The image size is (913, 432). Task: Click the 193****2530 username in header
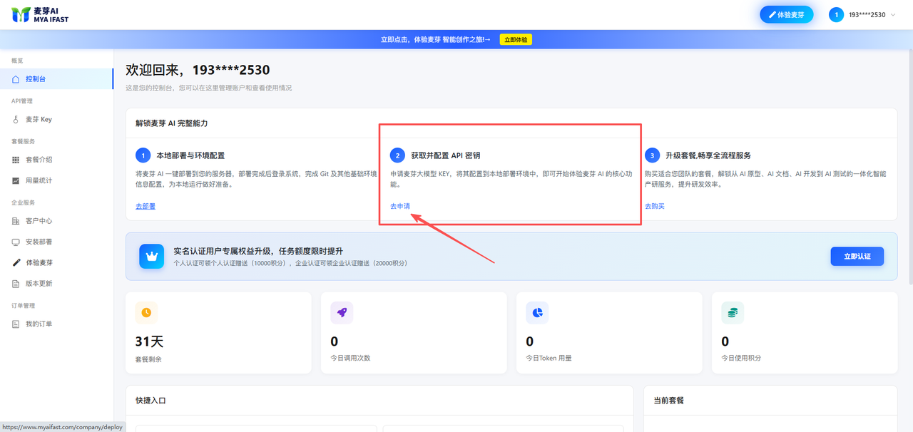coord(867,15)
